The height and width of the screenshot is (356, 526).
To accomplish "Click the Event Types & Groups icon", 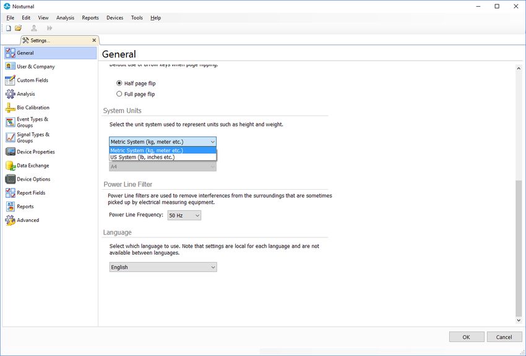I will pos(11,122).
